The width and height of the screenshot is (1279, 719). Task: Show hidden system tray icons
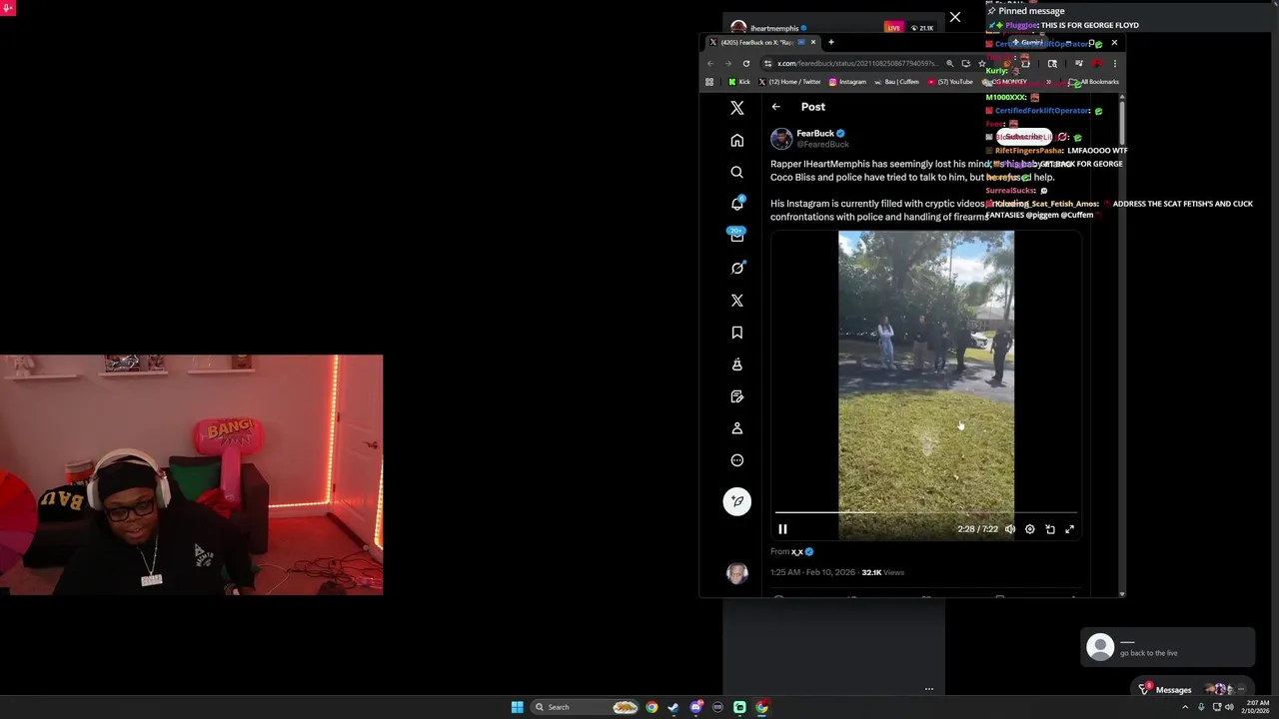(x=1185, y=707)
